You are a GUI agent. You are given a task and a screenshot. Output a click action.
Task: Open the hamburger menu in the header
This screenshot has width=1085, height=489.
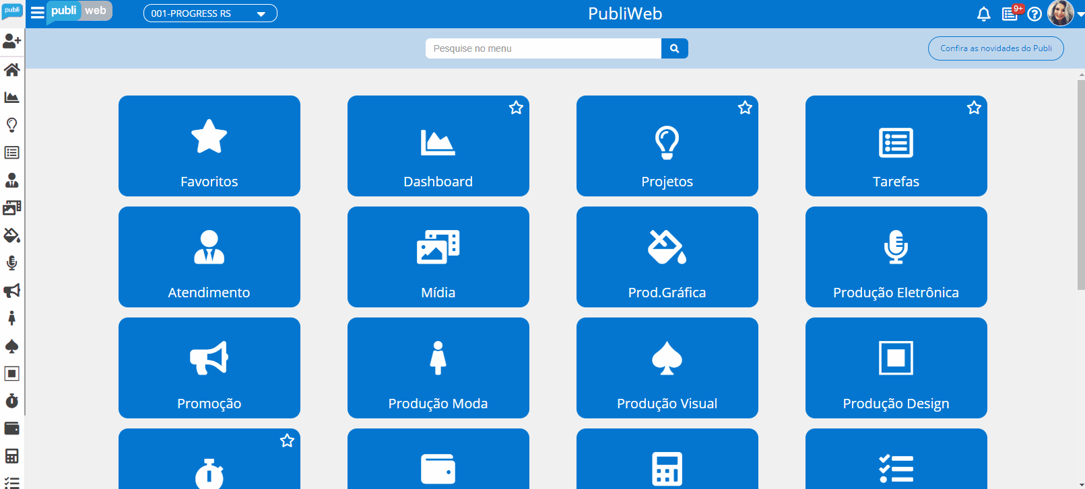[x=38, y=13]
